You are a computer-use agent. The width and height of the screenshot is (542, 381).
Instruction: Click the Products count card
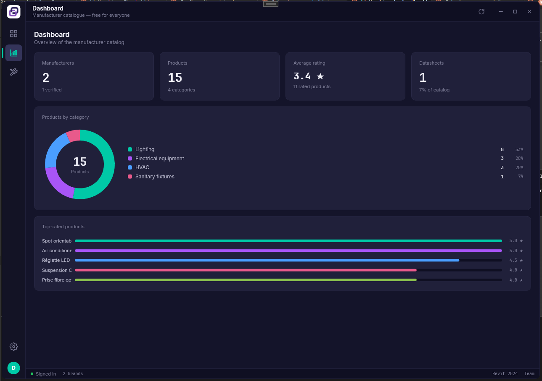pyautogui.click(x=219, y=76)
